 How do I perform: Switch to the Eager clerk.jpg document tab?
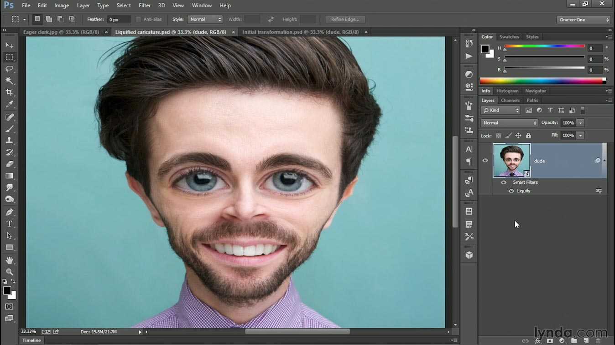coord(61,32)
